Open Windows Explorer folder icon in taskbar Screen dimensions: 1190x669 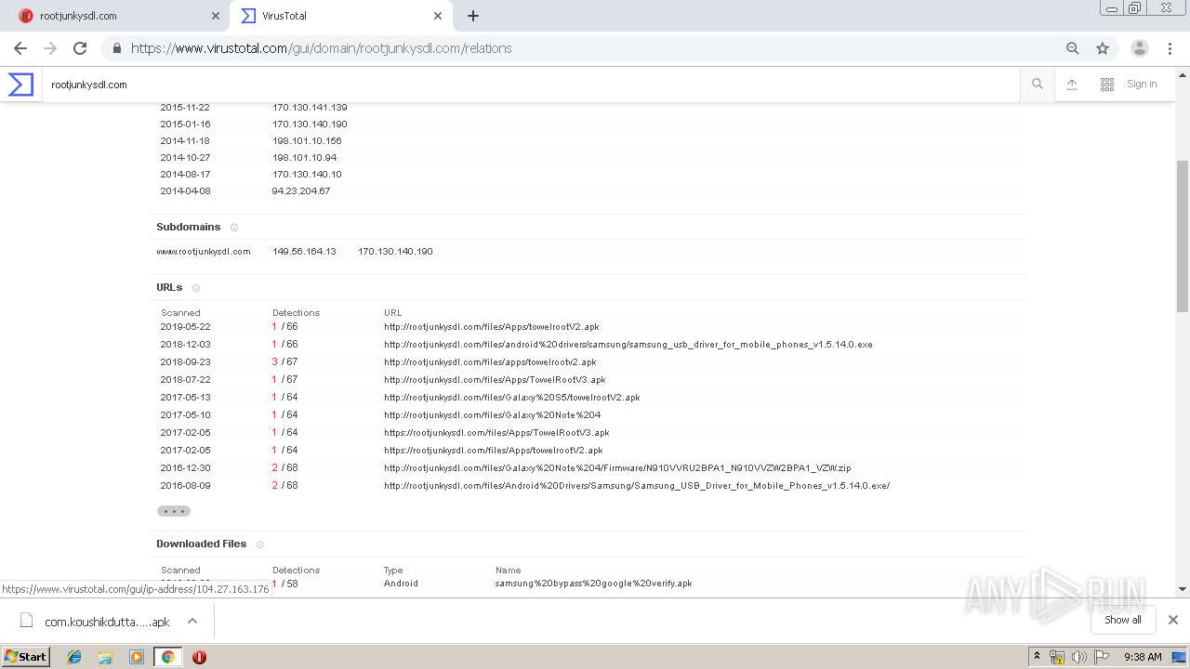105,657
